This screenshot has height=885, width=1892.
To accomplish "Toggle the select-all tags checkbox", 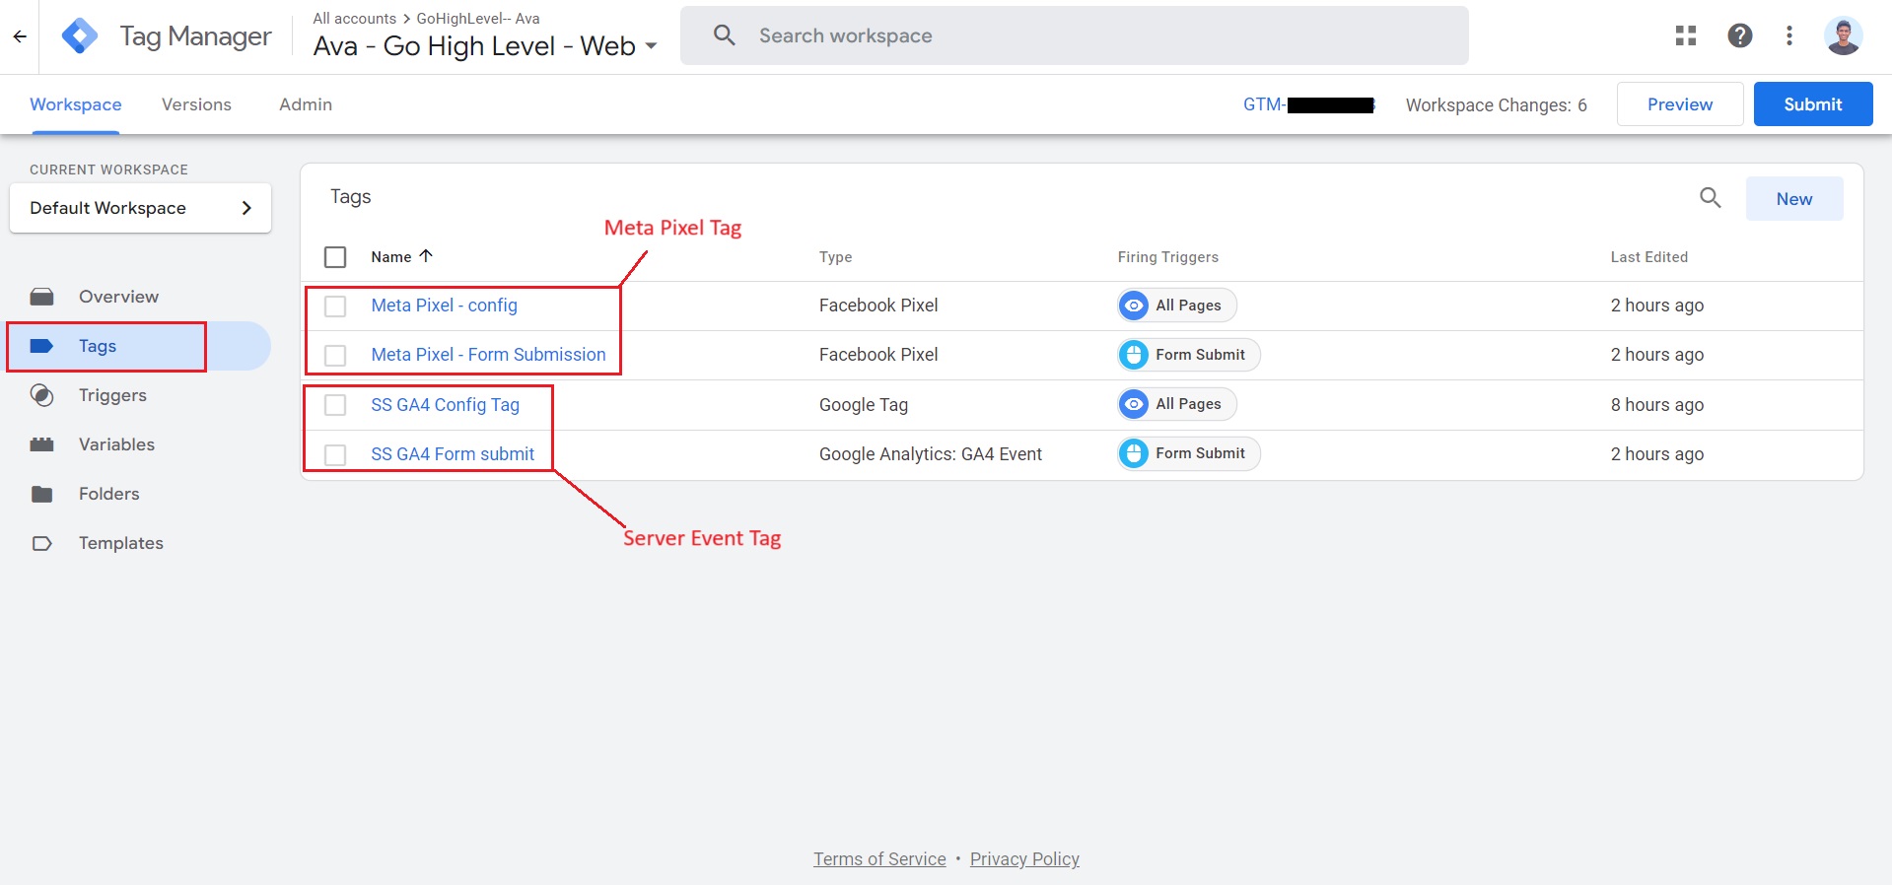I will click(335, 257).
